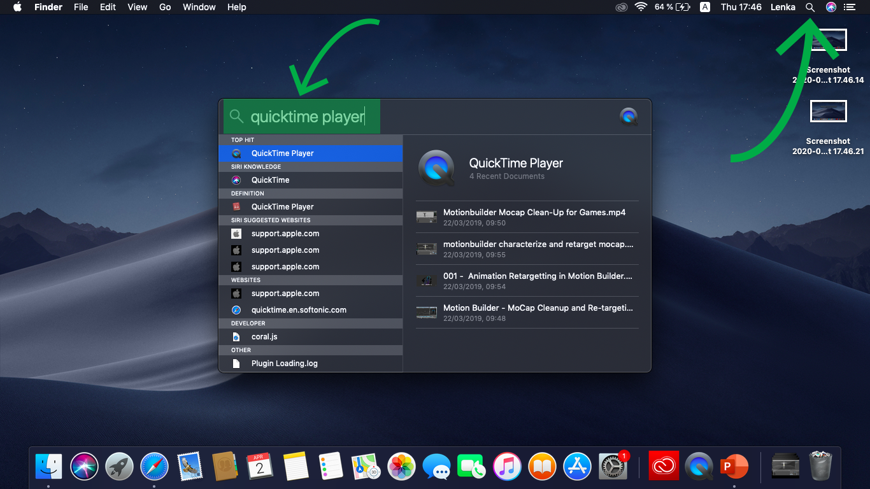Select the Plugin Loading.log result

[311, 364]
